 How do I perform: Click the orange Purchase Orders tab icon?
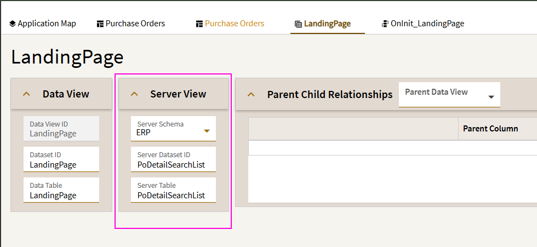[199, 24]
